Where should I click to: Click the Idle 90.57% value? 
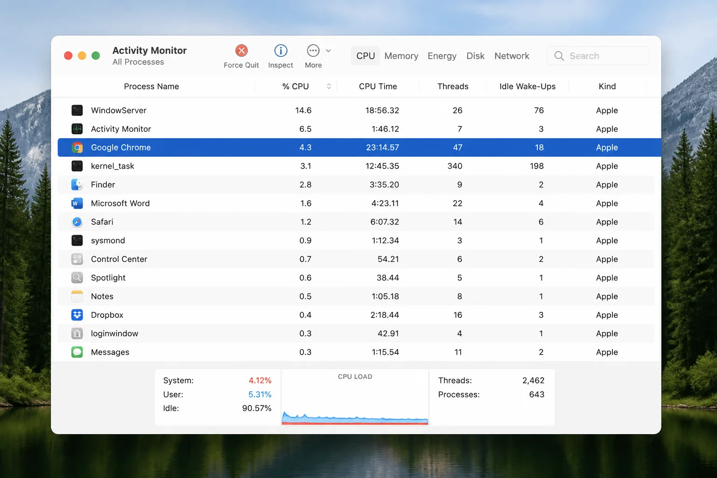[x=257, y=408]
